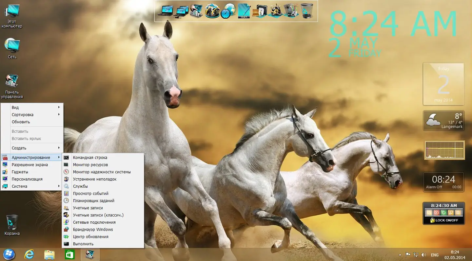The width and height of the screenshot is (472, 261).
Task: Click the CPU usage graph gadget
Action: coord(445,150)
